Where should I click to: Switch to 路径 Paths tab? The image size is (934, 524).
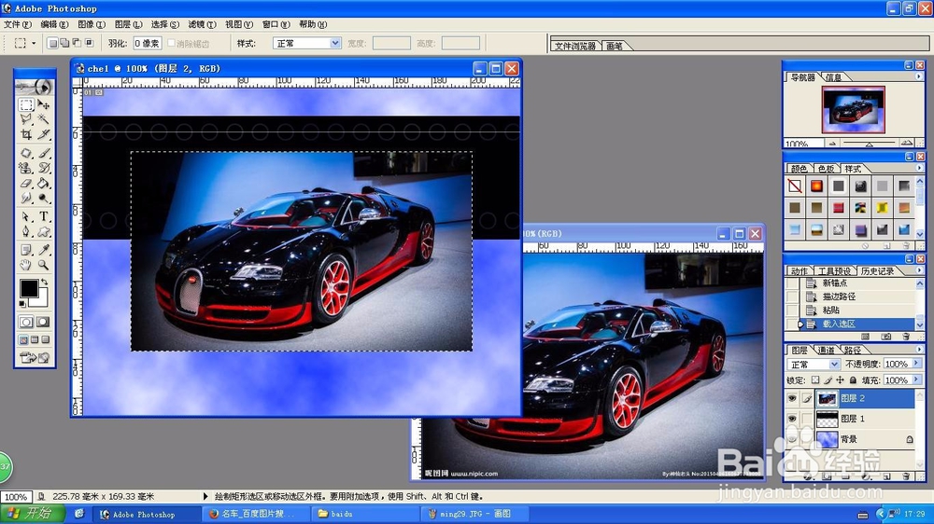[852, 351]
